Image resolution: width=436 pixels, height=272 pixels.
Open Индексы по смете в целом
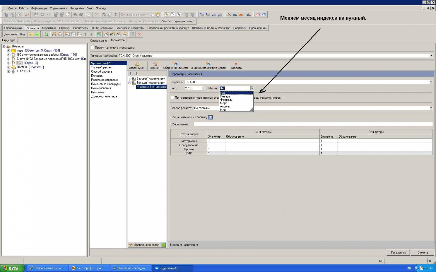coord(208,66)
